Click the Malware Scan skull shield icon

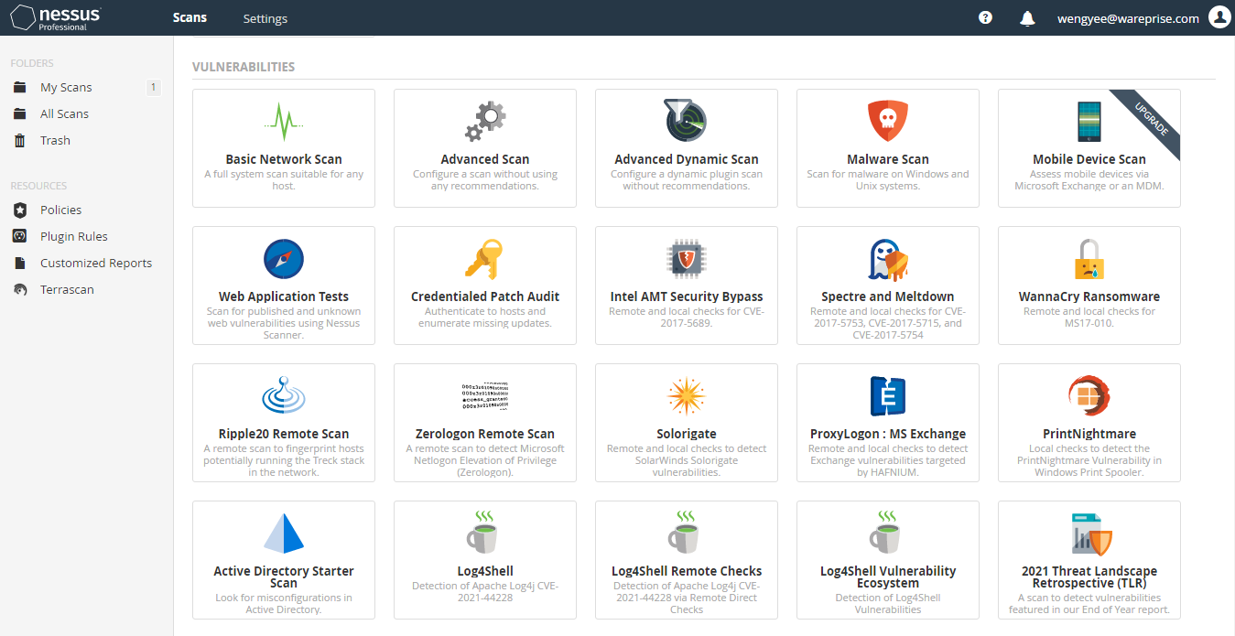(887, 121)
